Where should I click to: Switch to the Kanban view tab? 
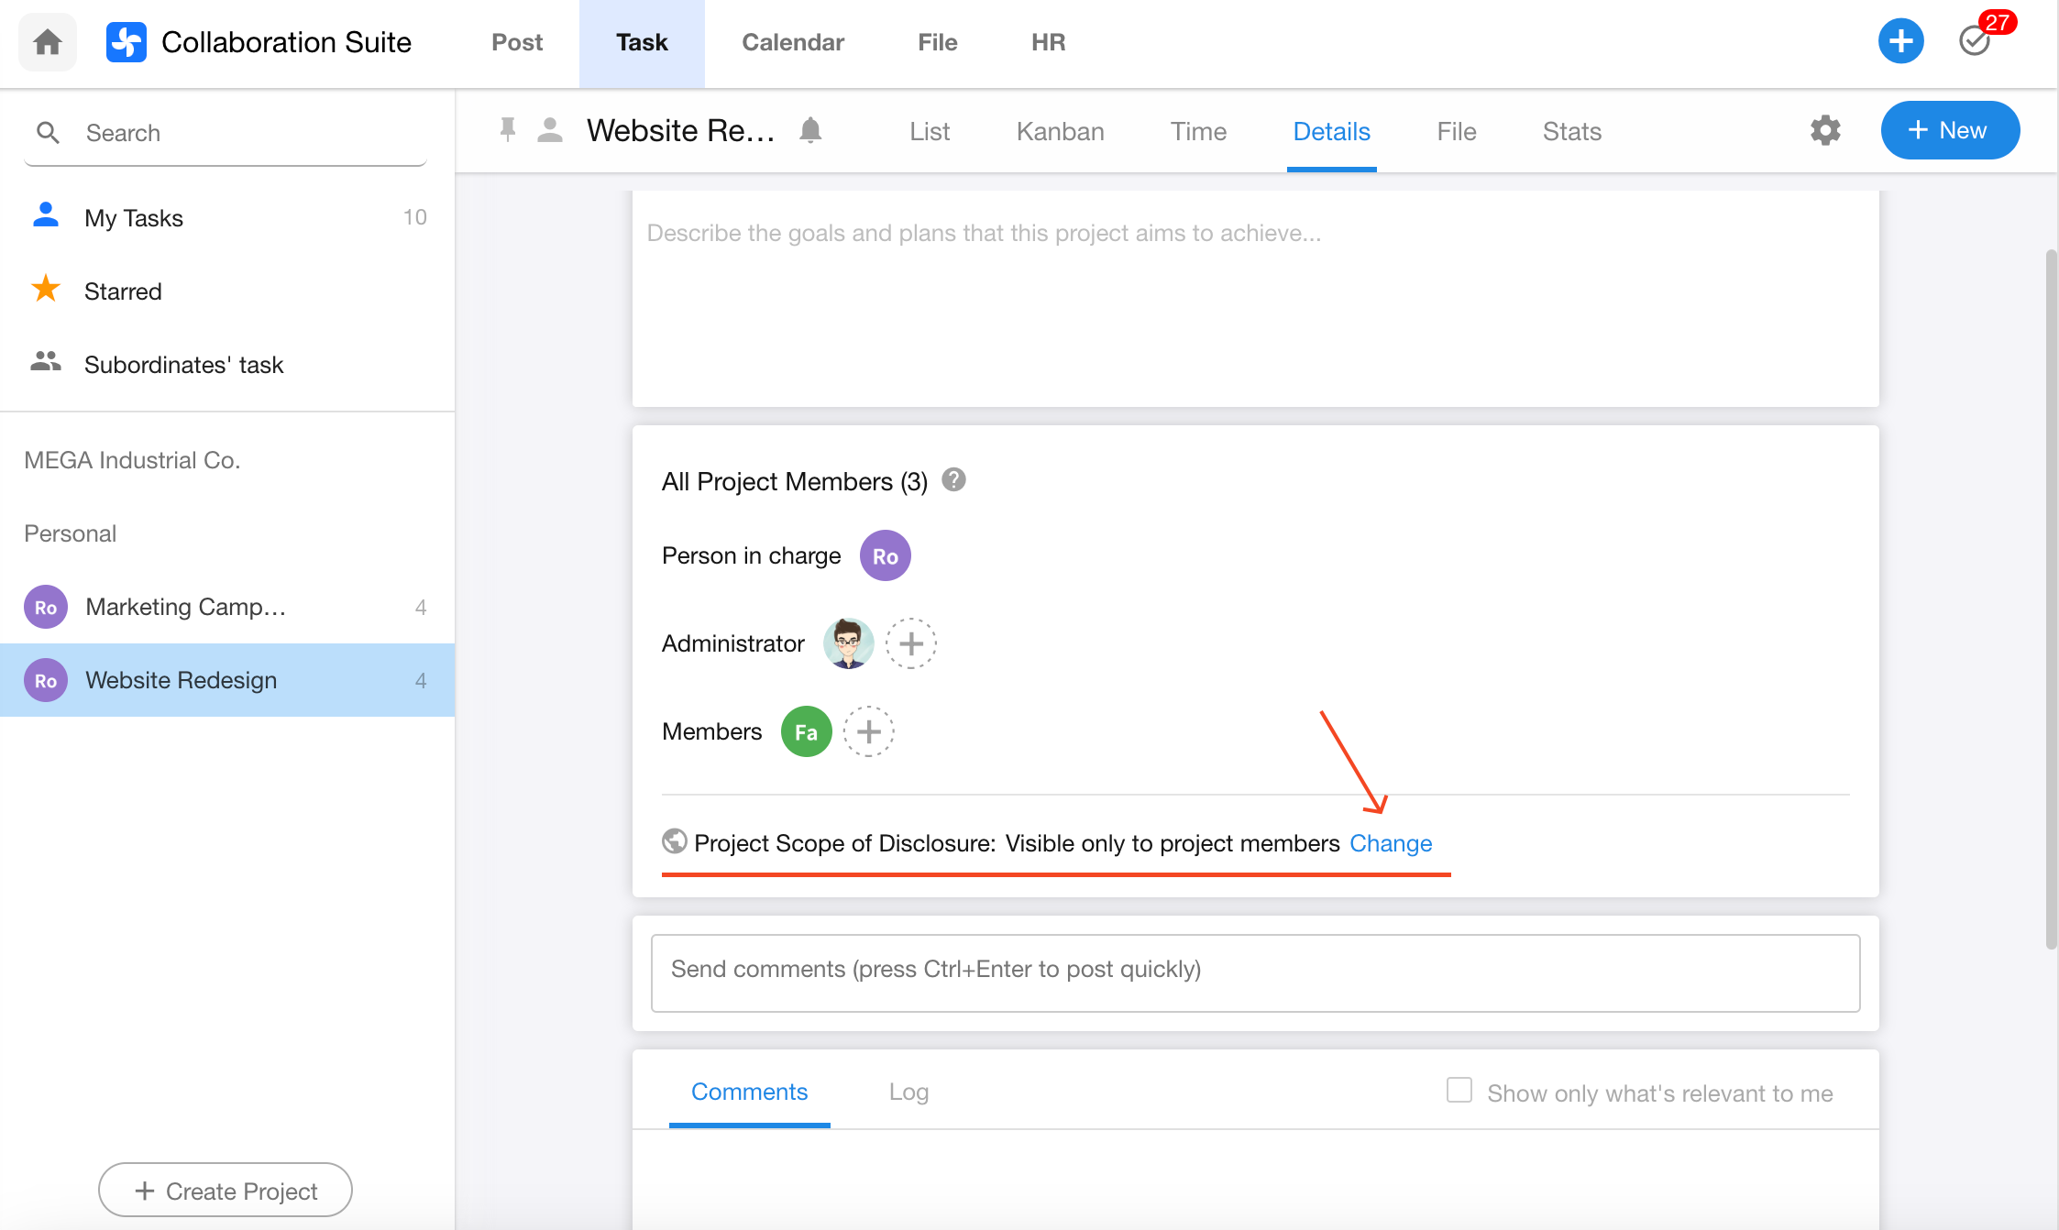[x=1060, y=131]
